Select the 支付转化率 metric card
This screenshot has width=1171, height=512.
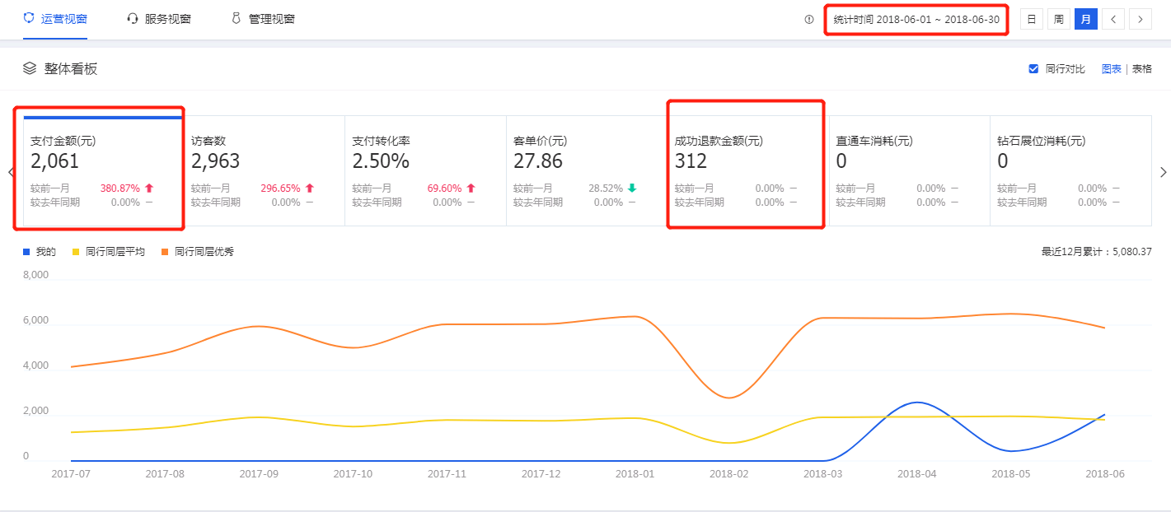coord(425,170)
